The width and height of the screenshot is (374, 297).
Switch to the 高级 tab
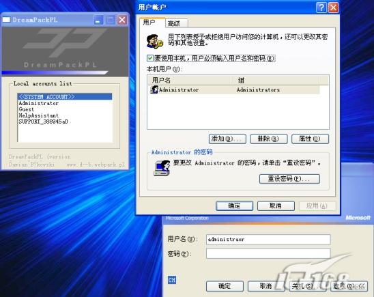pos(176,23)
